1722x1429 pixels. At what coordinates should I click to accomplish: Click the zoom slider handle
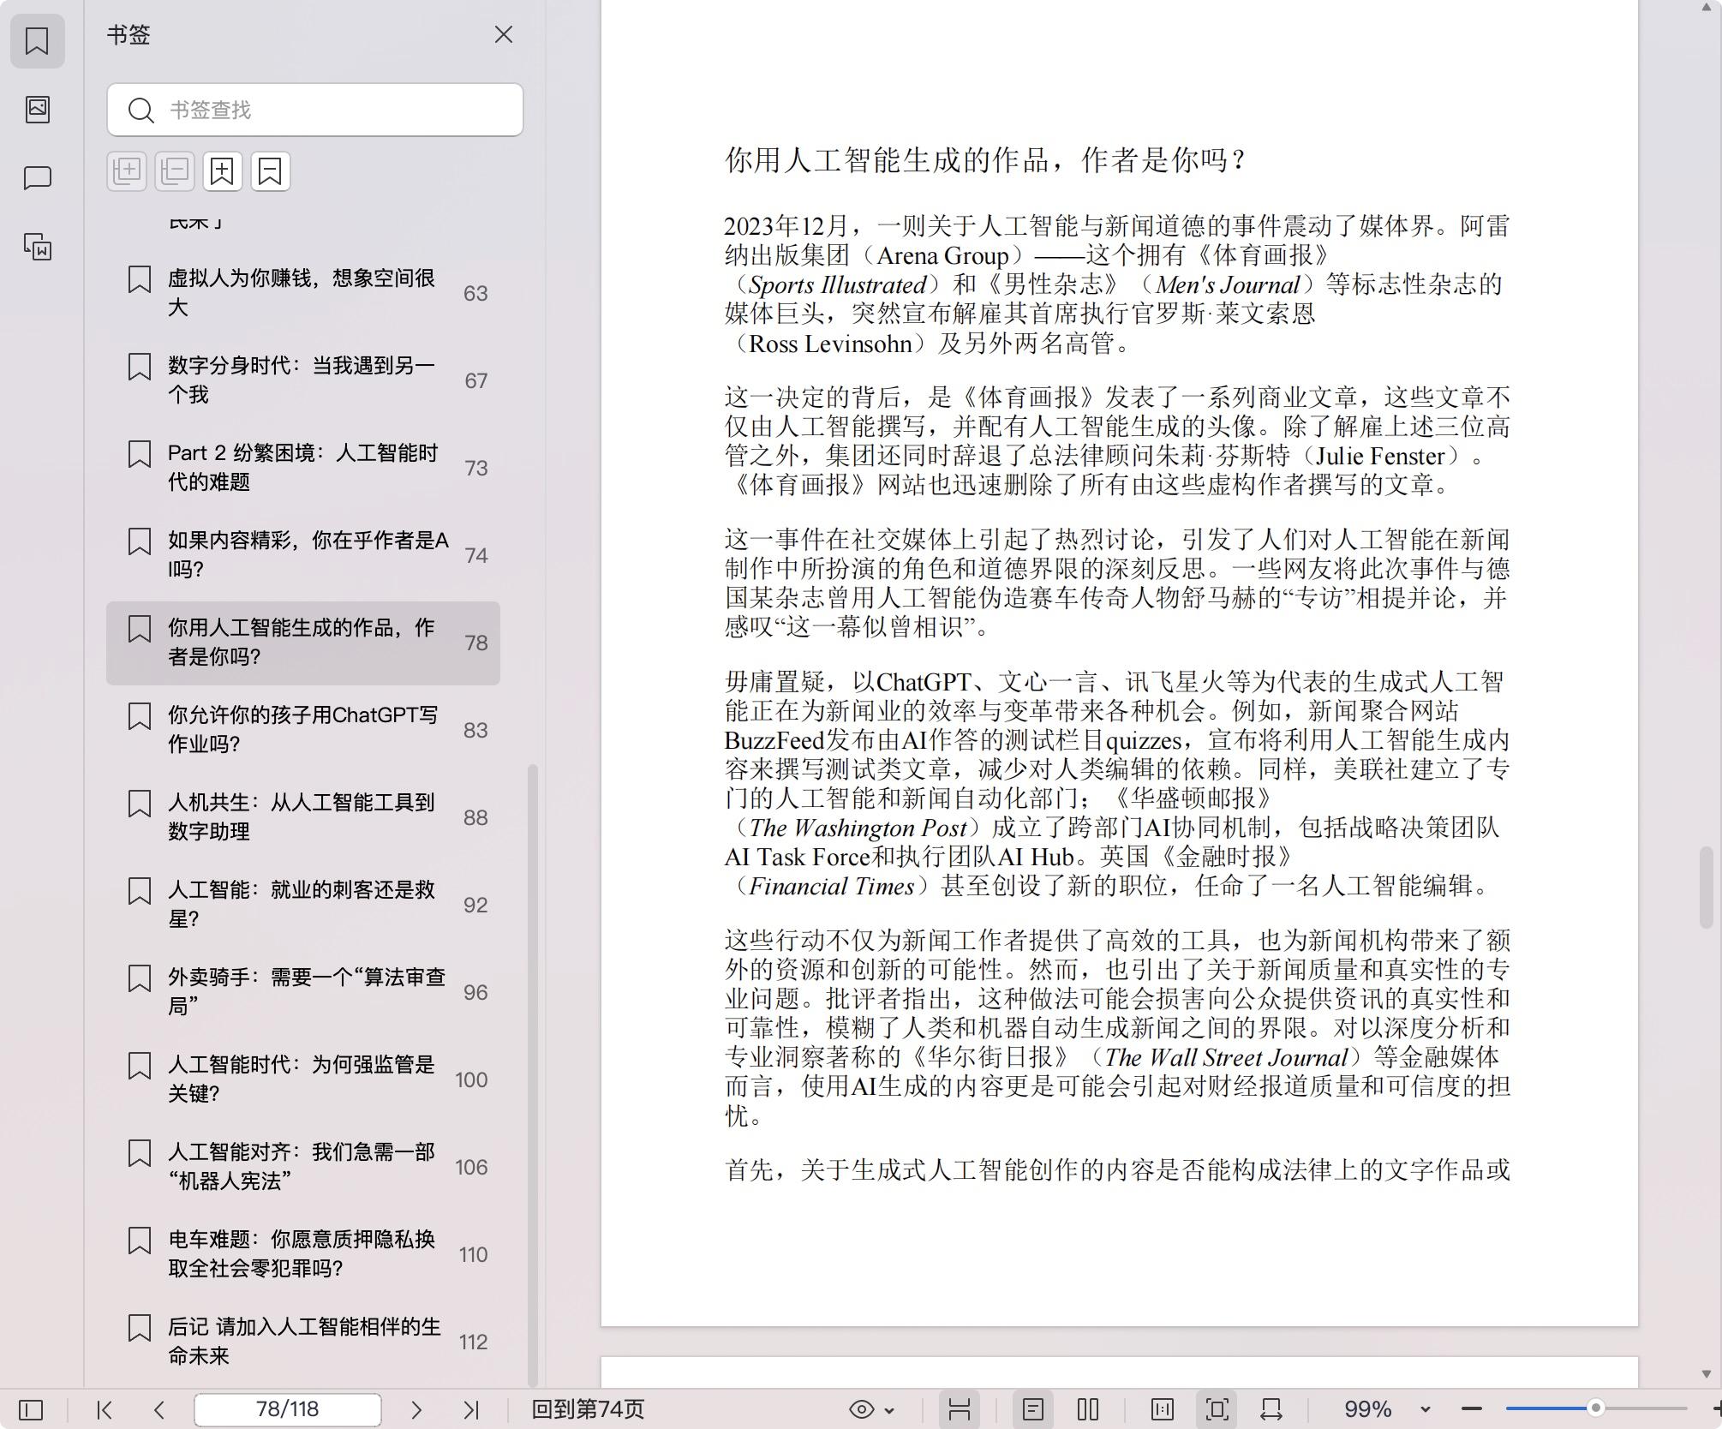click(1595, 1408)
